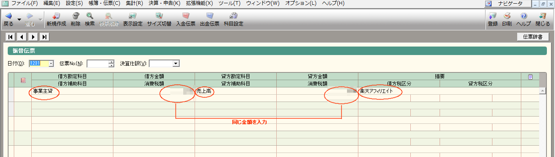555x157 pixels.
Task: Click the 伝票No input field
Action: [x=98, y=63]
